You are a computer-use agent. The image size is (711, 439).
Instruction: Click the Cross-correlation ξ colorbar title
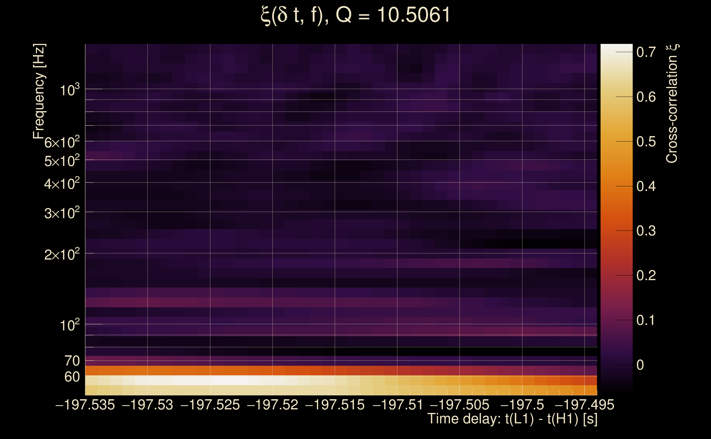point(672,104)
